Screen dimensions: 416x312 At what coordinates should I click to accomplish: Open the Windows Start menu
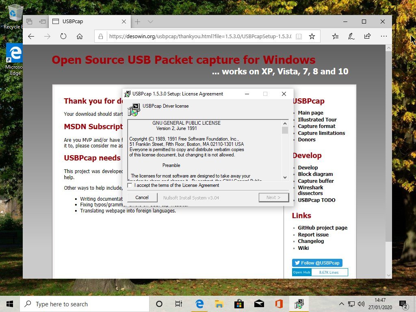point(10,304)
